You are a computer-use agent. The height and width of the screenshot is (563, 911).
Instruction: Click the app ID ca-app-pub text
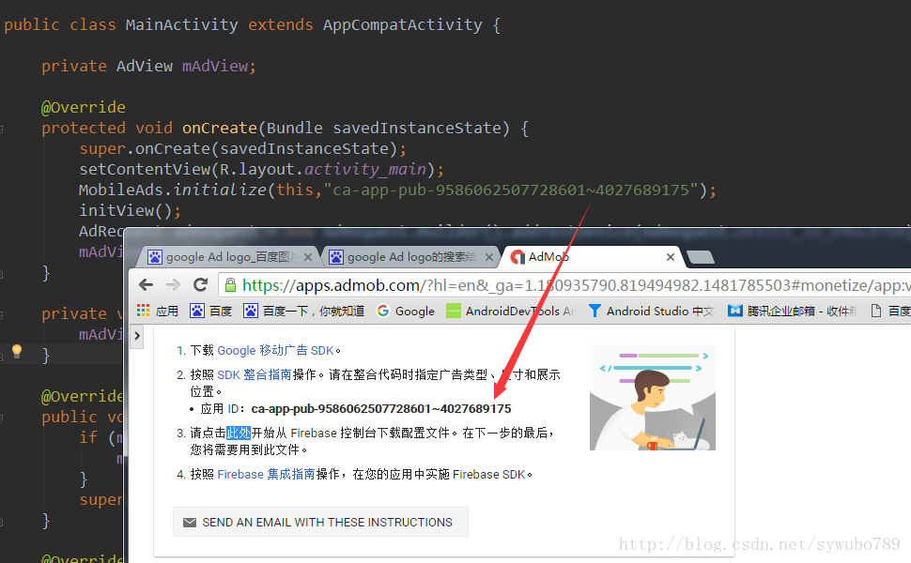[381, 408]
